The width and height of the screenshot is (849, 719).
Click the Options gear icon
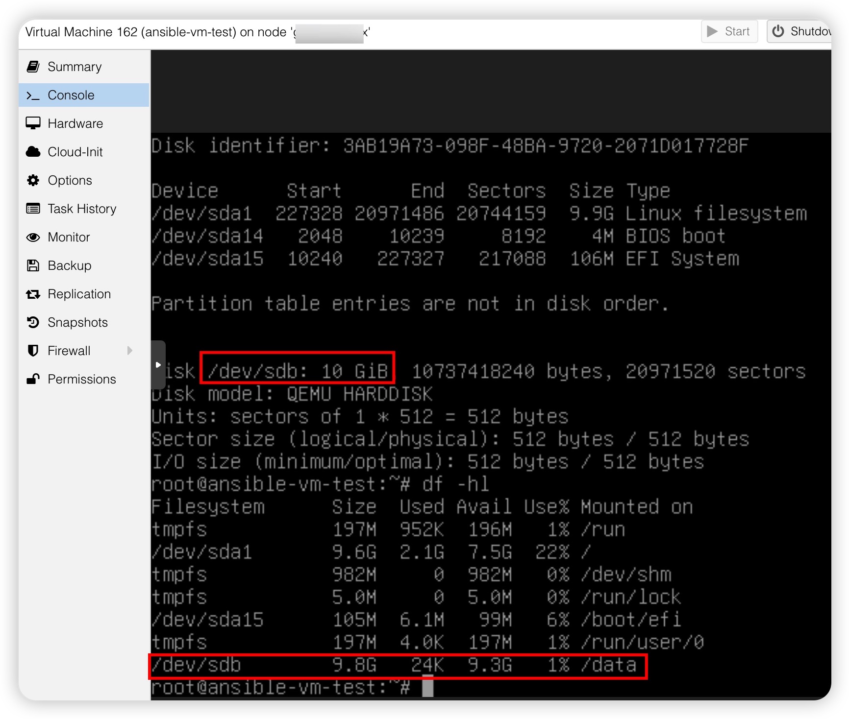pyautogui.click(x=33, y=180)
